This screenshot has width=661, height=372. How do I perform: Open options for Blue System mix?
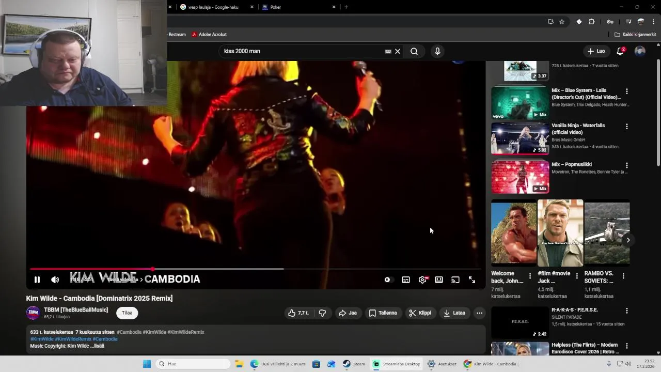627,91
